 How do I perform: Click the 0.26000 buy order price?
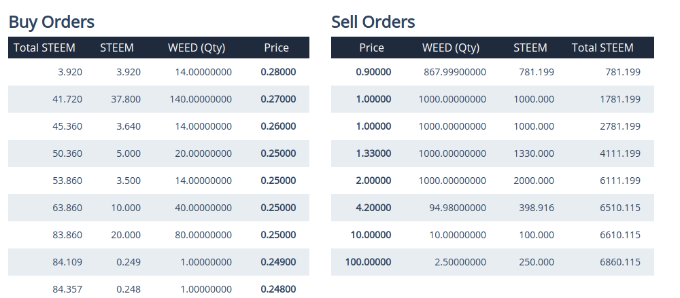(x=278, y=126)
